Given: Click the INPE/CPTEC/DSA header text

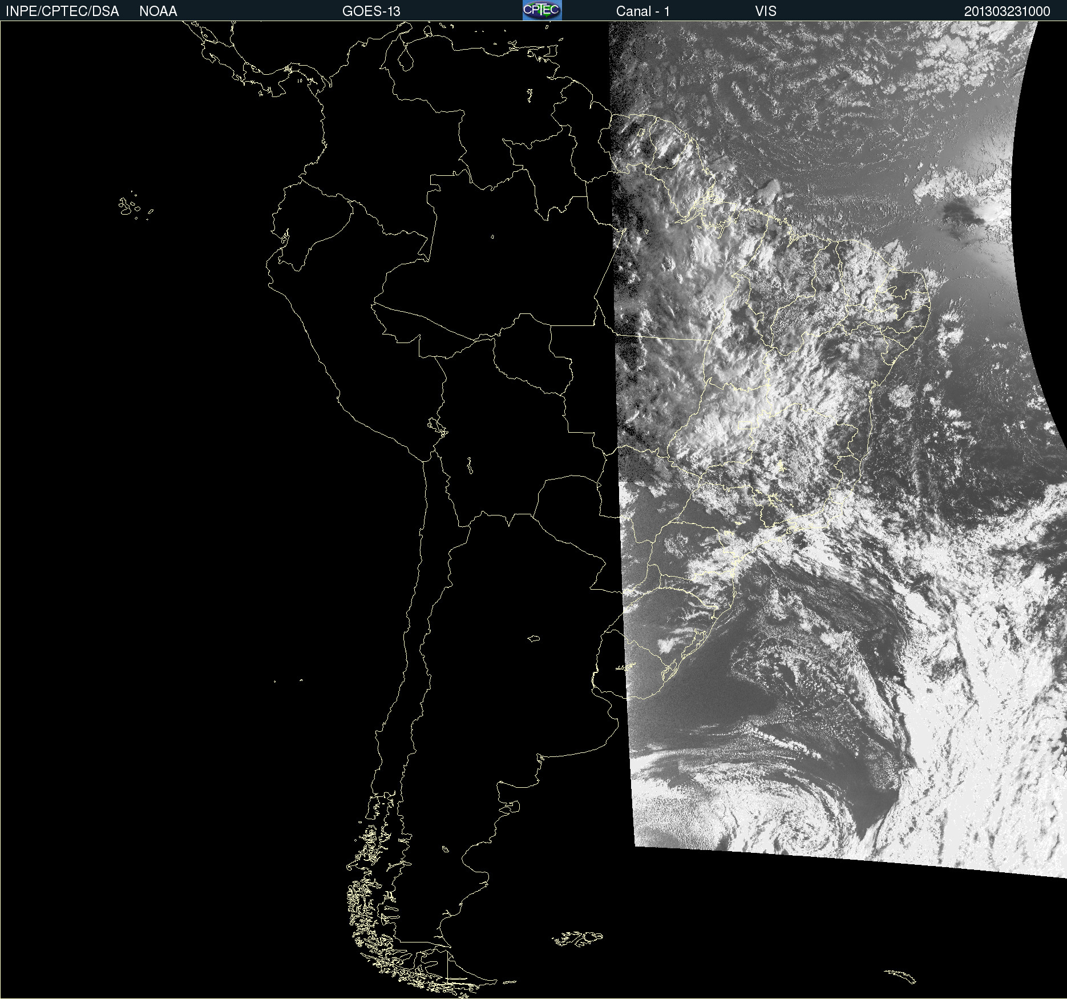Looking at the screenshot, I should [62, 11].
